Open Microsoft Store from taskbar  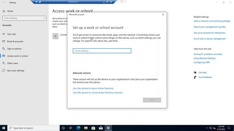93,128
